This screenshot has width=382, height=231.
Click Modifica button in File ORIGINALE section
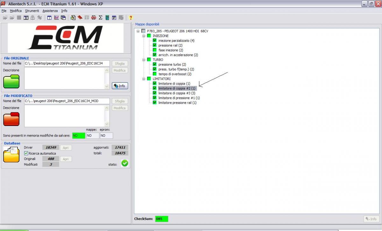[120, 70]
